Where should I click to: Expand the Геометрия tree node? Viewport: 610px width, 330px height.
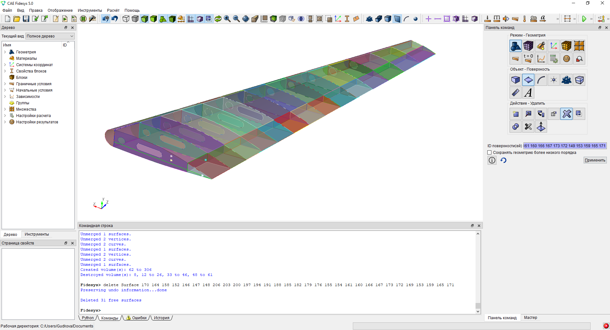[5, 52]
